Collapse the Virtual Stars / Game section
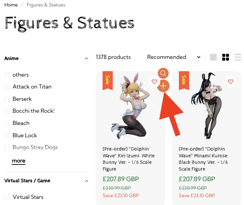 click(86, 181)
